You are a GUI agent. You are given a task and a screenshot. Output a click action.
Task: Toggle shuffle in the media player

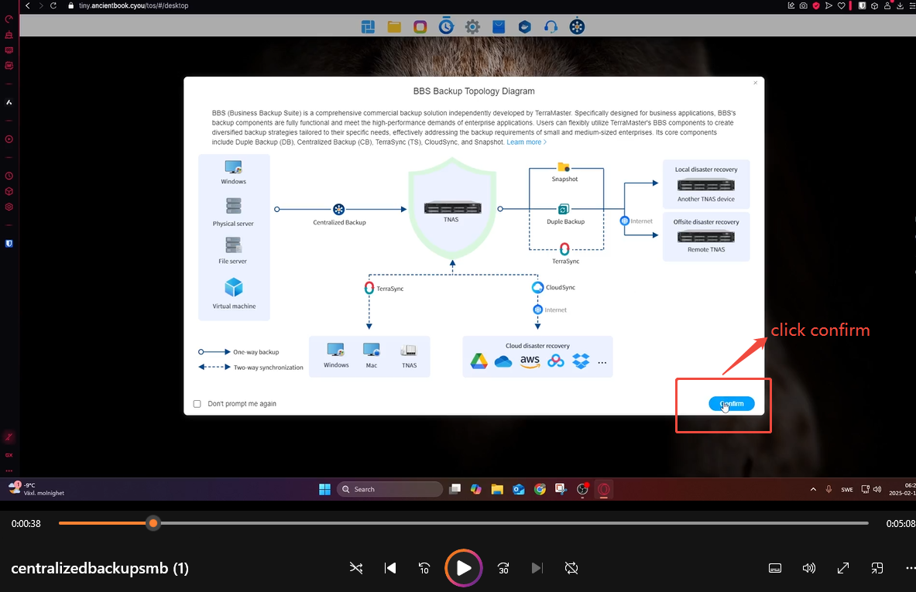355,568
